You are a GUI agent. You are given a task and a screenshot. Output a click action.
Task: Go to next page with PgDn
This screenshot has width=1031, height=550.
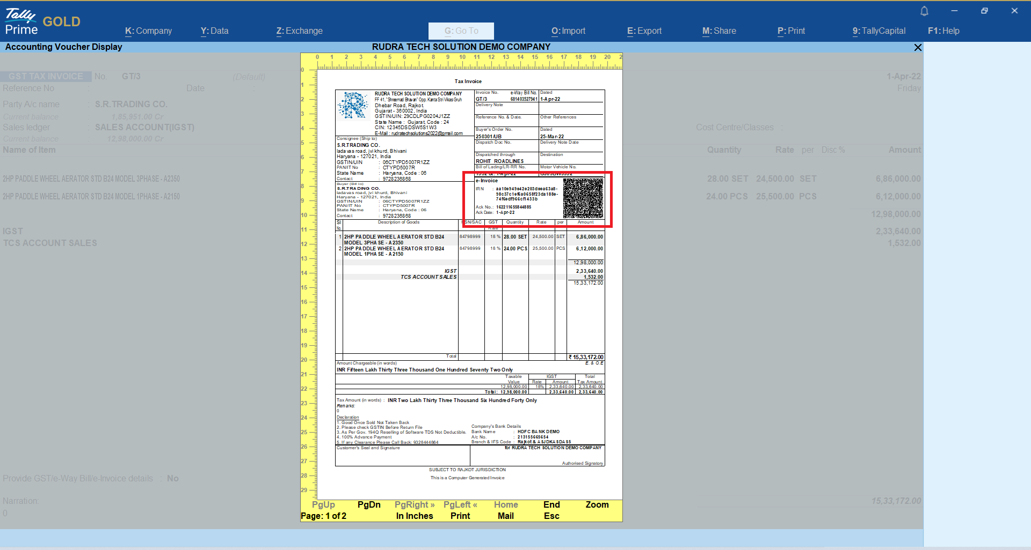(x=369, y=505)
